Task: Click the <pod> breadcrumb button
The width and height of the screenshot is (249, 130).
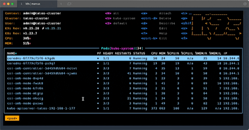Action: click(x=12, y=118)
